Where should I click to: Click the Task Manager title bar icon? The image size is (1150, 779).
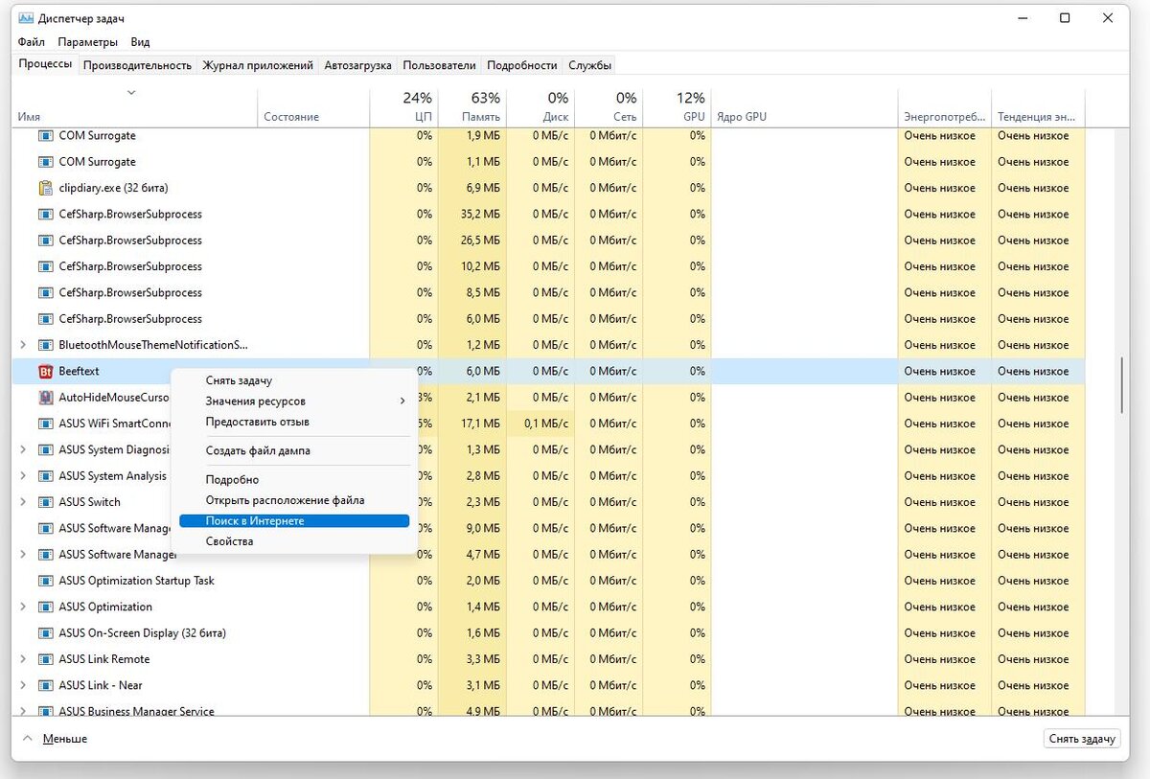(x=25, y=18)
